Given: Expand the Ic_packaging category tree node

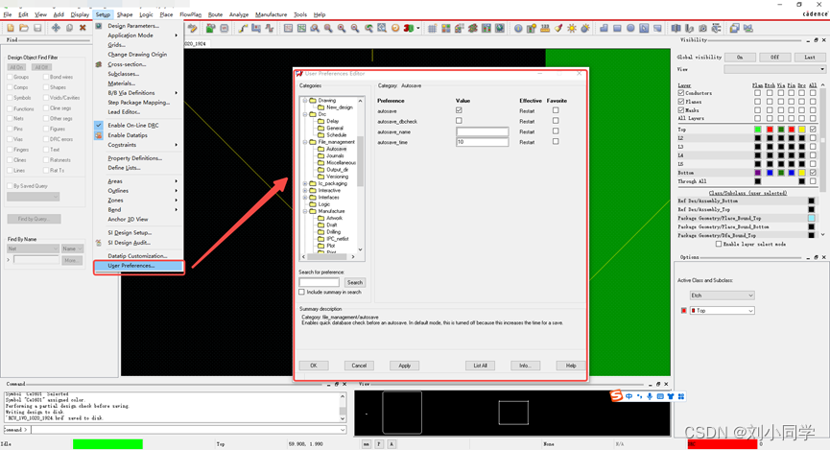Looking at the screenshot, I should 305,183.
